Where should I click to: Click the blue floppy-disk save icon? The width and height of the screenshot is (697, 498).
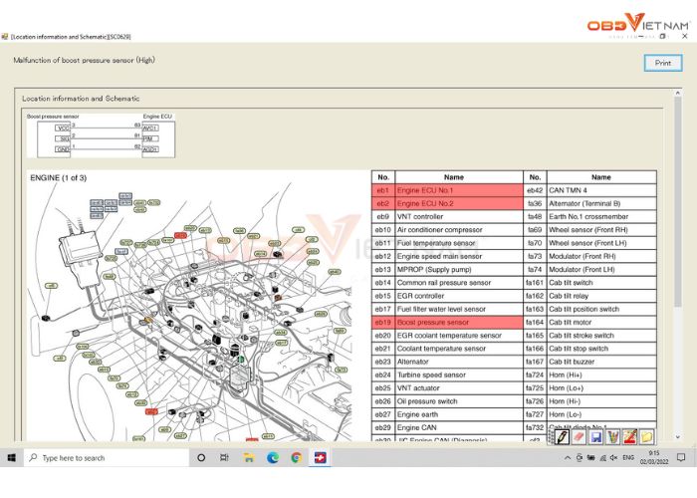pyautogui.click(x=595, y=436)
